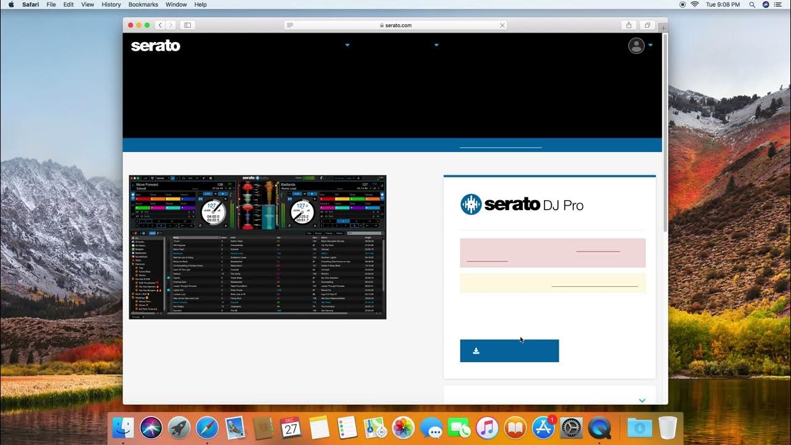
Task: Launch Siri from the Dock
Action: 151,428
